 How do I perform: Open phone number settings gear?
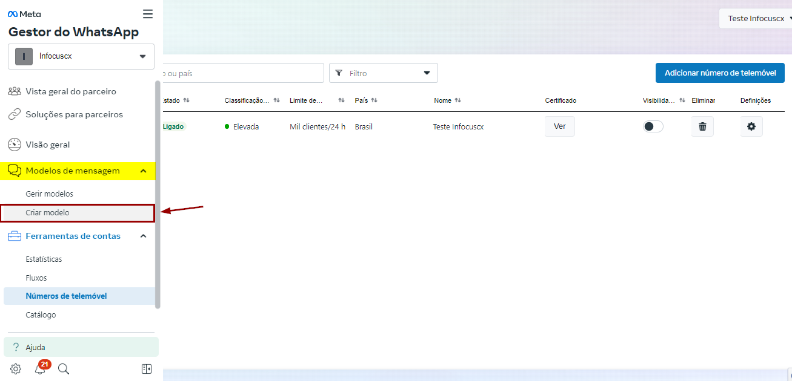pyautogui.click(x=751, y=126)
